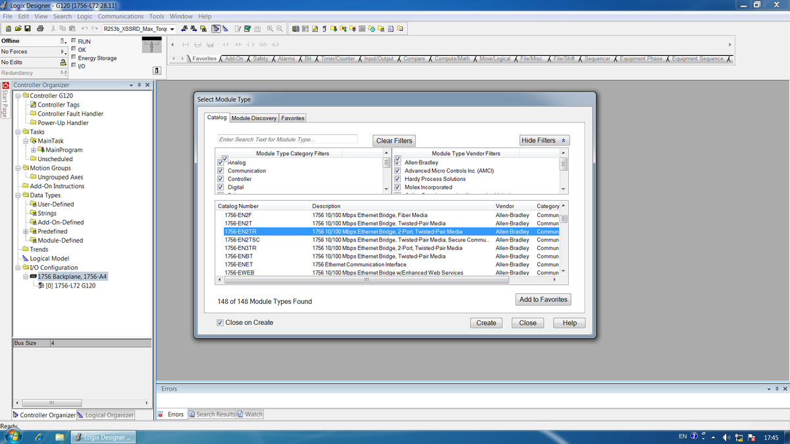The image size is (790, 444).
Task: Click the module type search text field
Action: click(x=287, y=139)
